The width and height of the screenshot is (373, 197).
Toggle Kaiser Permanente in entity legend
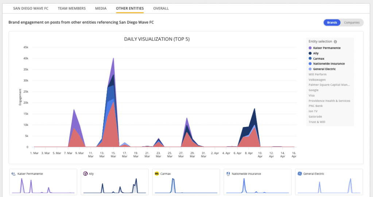coord(327,48)
